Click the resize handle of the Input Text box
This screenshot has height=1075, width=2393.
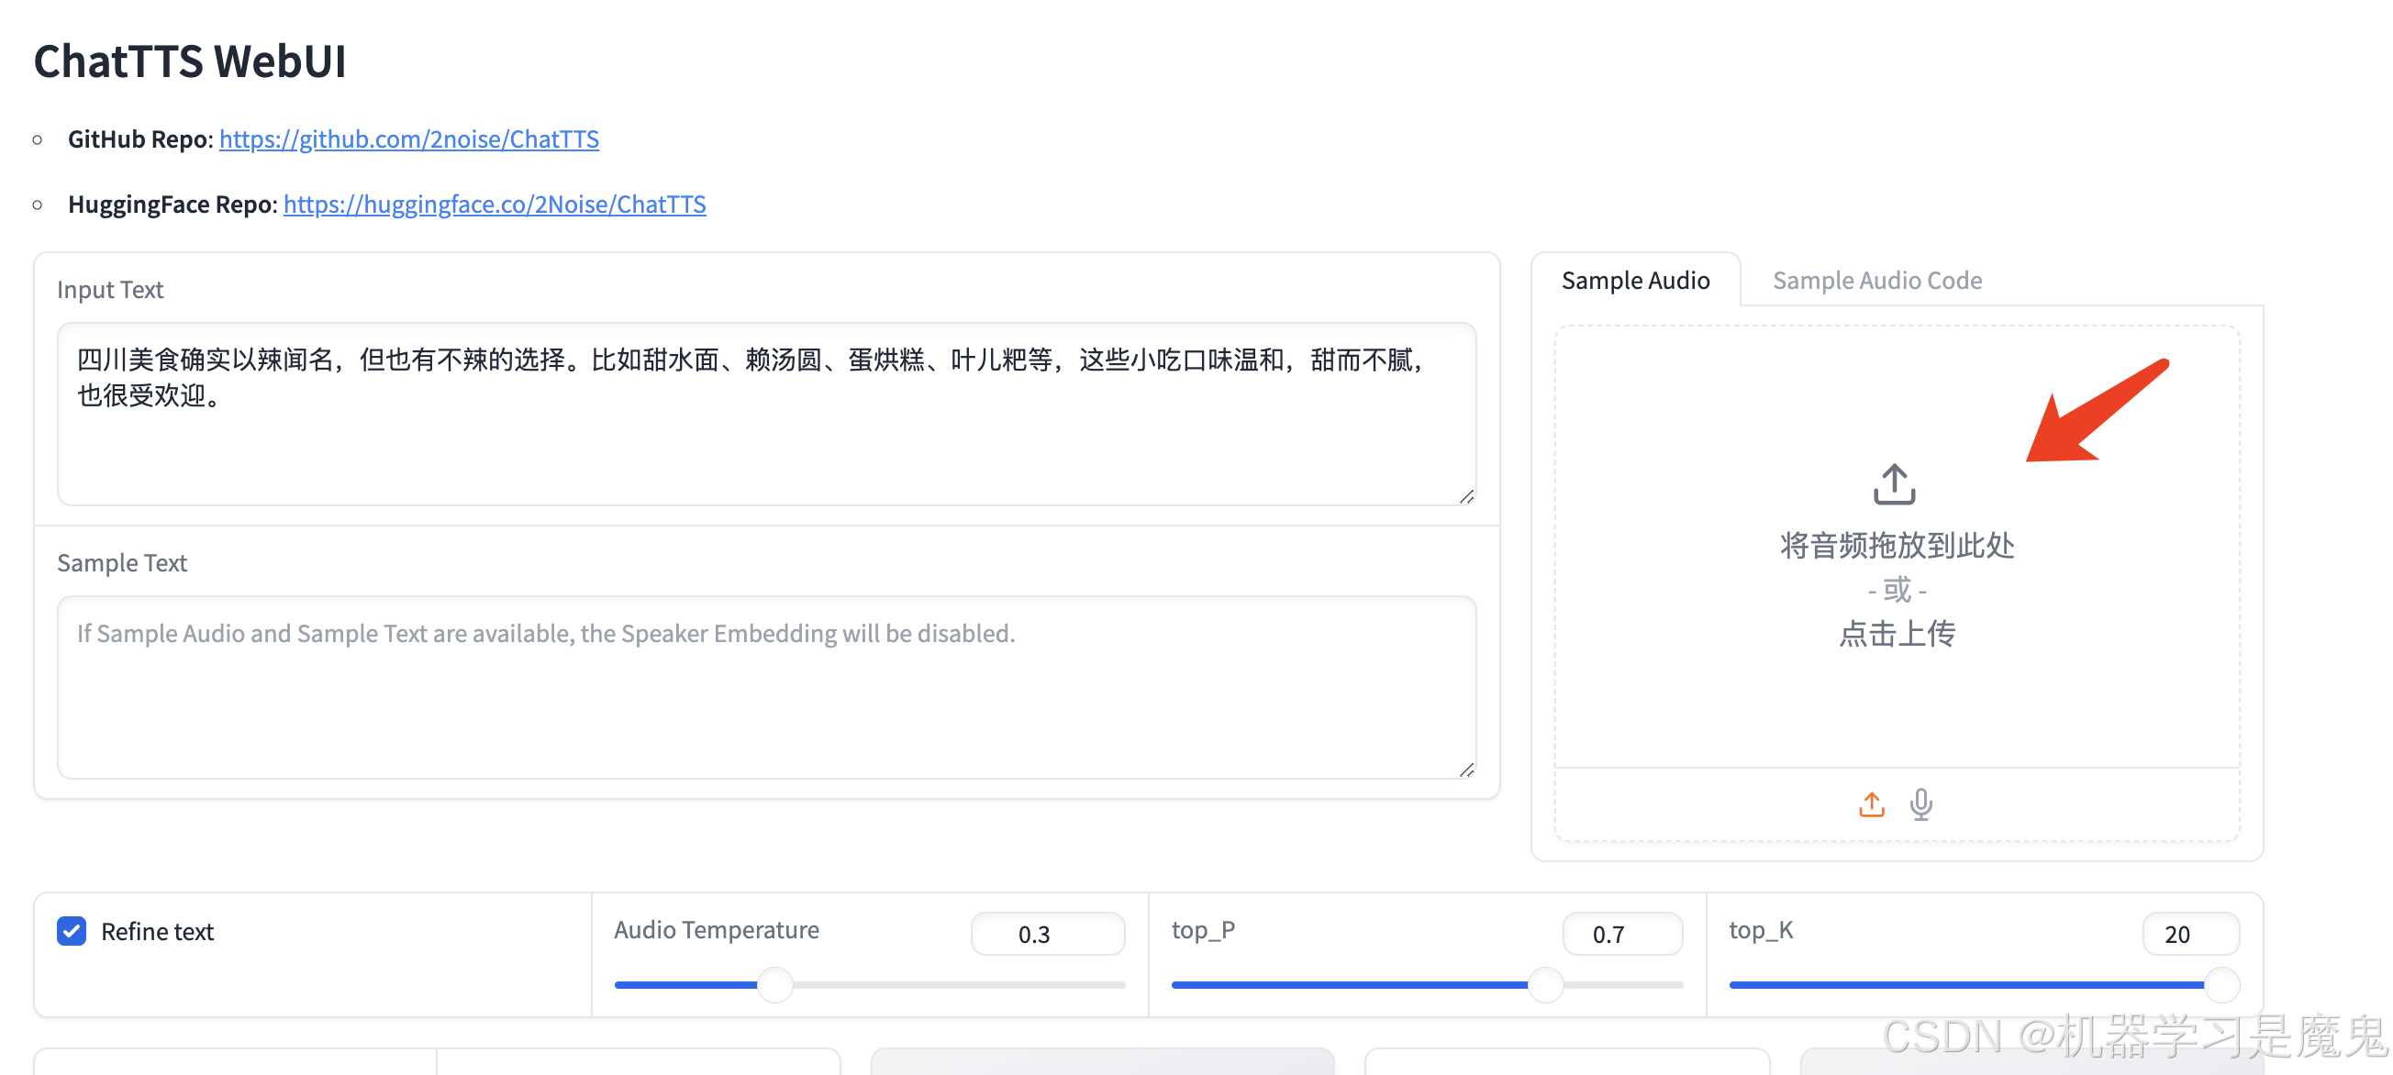click(1468, 496)
